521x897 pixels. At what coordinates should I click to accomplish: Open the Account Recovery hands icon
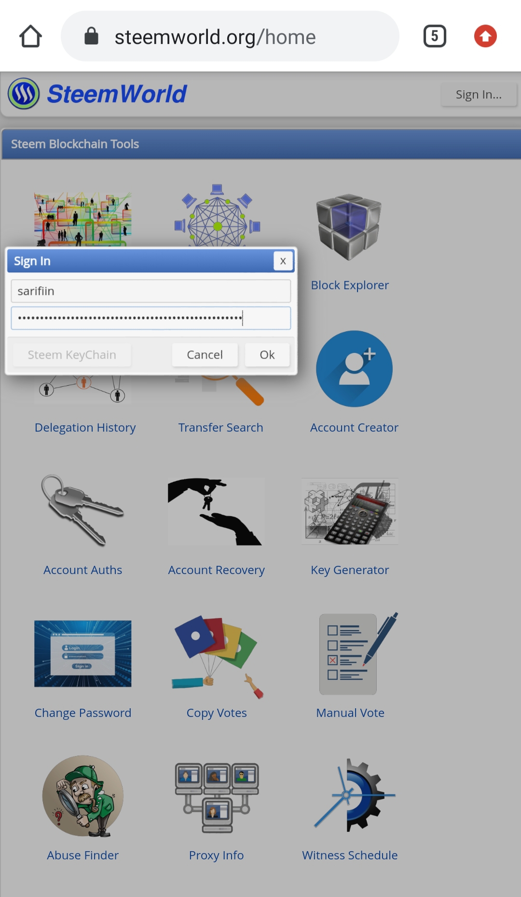pyautogui.click(x=216, y=511)
